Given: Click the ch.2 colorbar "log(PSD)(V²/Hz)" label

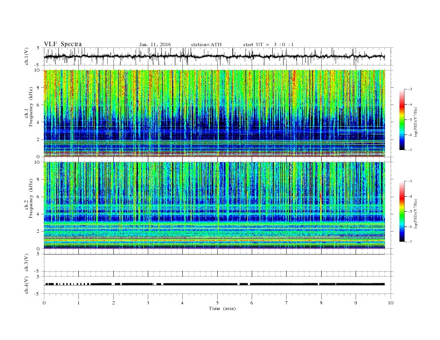Looking at the screenshot, I should click(416, 213).
